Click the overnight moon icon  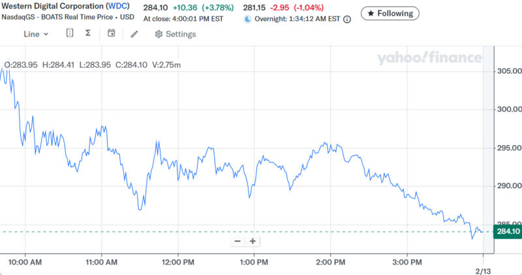(248, 20)
